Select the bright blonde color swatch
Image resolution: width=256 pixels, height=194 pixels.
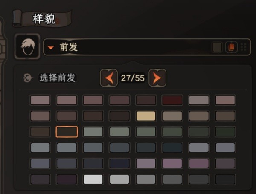click(146, 116)
